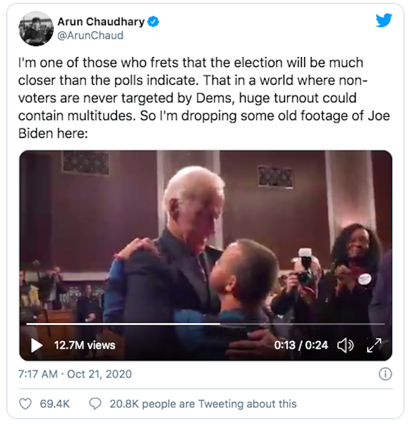This screenshot has width=414, height=427.
Task: Open the tweet info icon
Action: (385, 374)
